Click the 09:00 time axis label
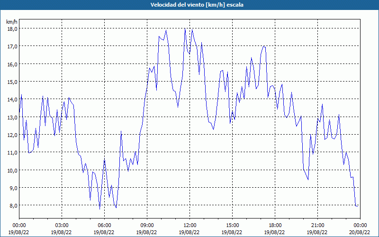The width and height of the screenshot is (379, 237). pos(147,226)
